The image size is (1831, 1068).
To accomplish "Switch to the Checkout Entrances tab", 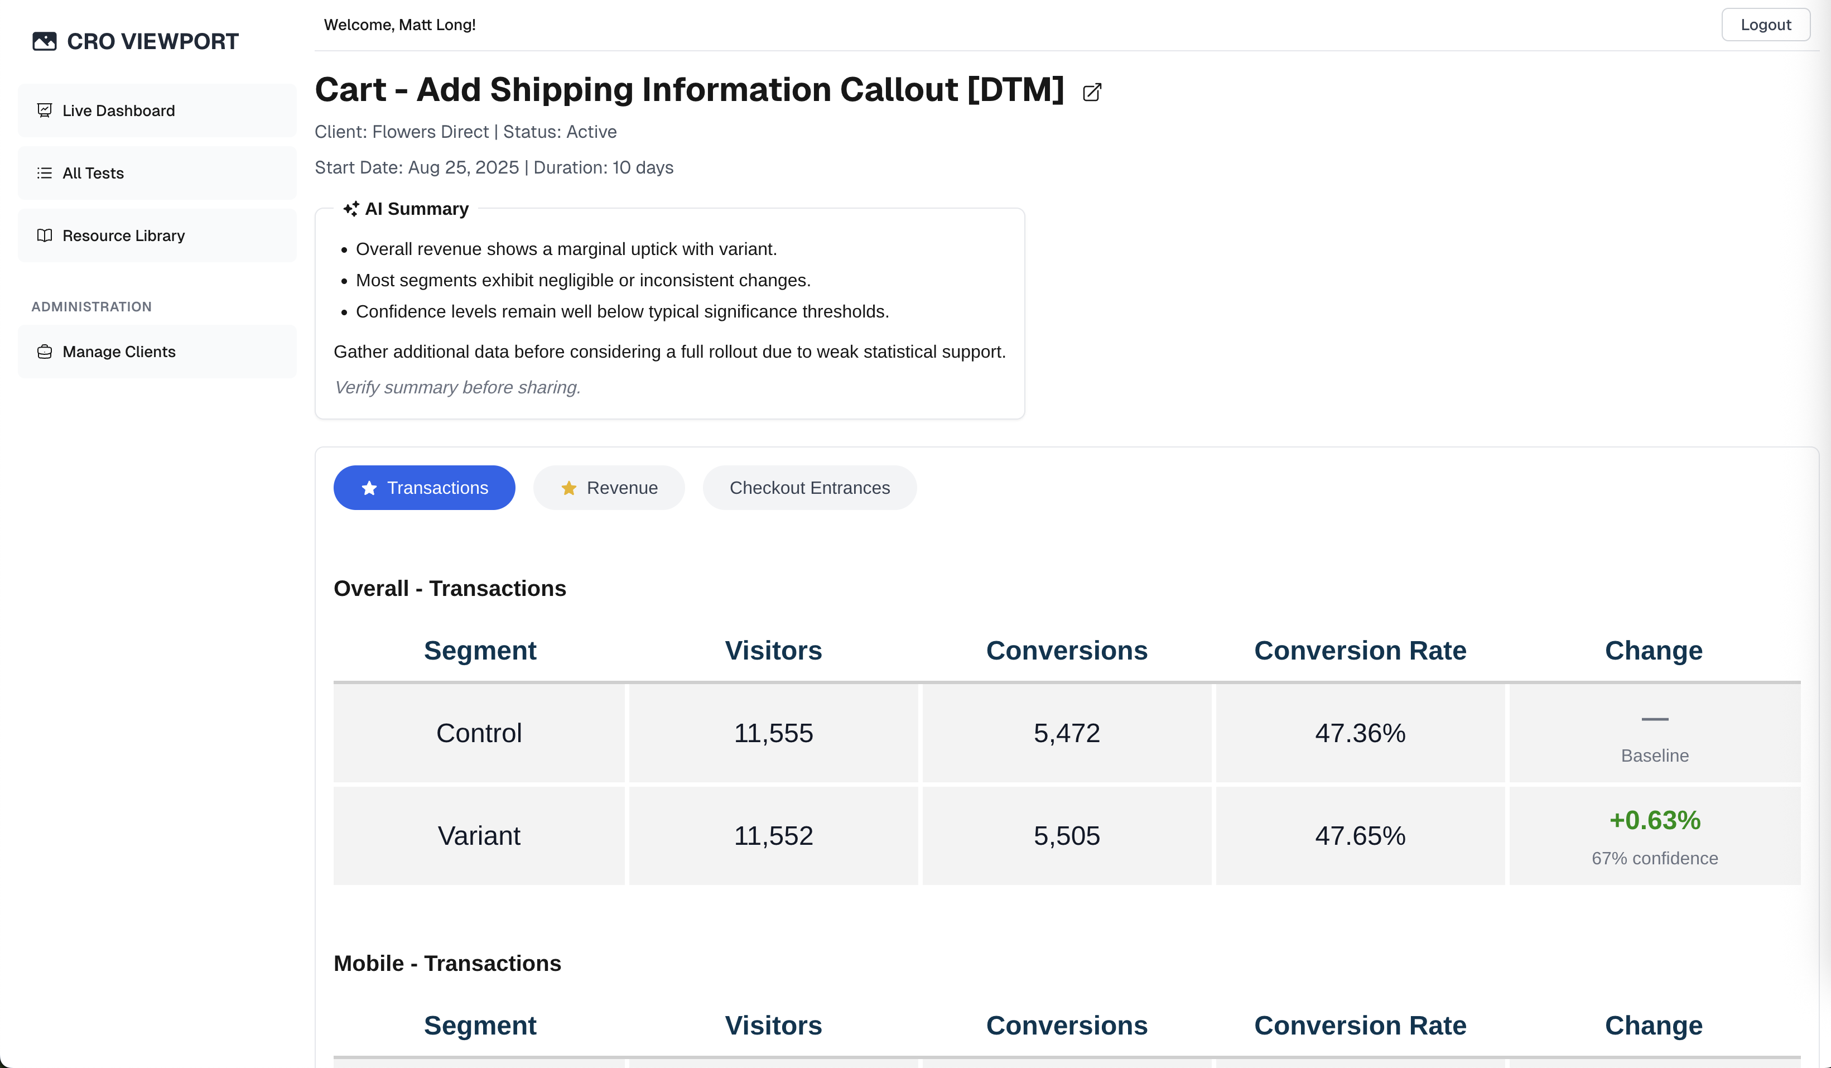I will 809,488.
